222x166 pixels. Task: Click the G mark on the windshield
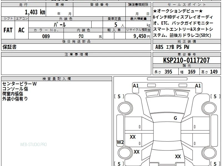click(x=175, y=118)
